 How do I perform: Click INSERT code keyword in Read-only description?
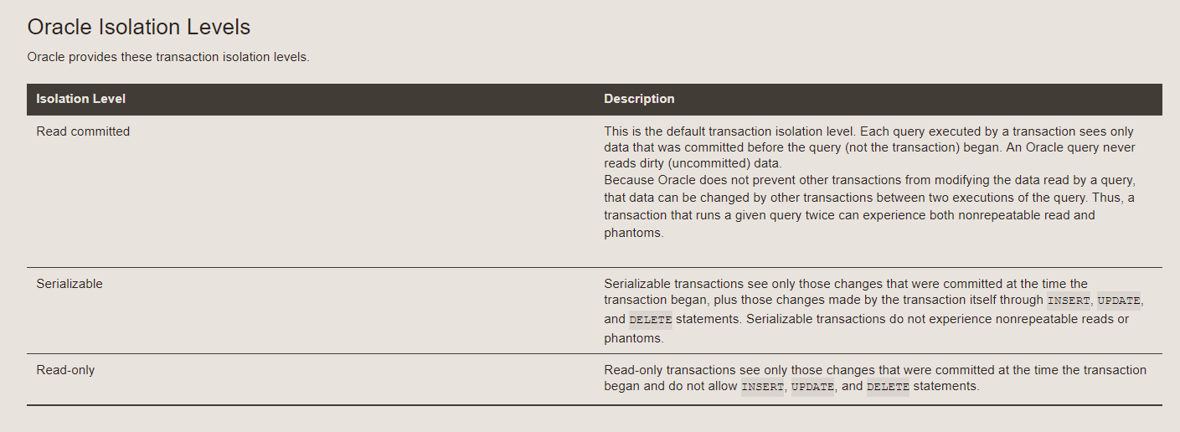tap(763, 387)
